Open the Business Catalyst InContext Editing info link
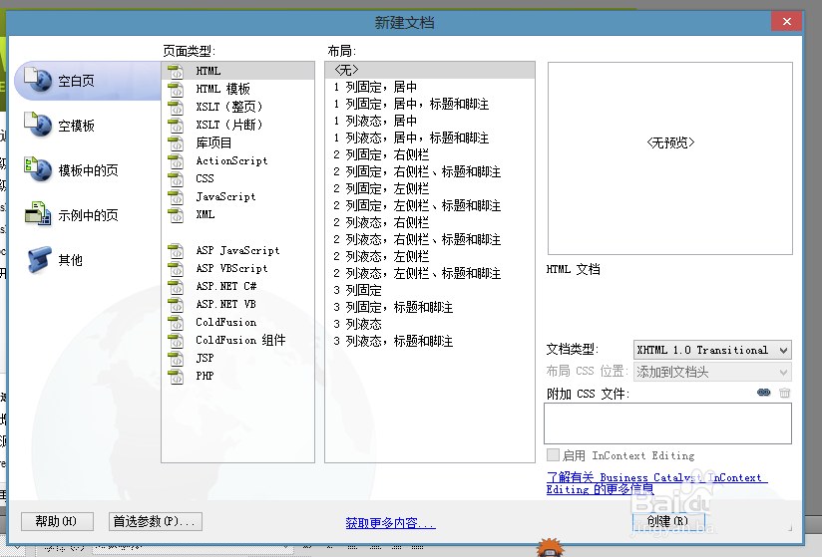Image resolution: width=822 pixels, height=557 pixels. tap(656, 483)
